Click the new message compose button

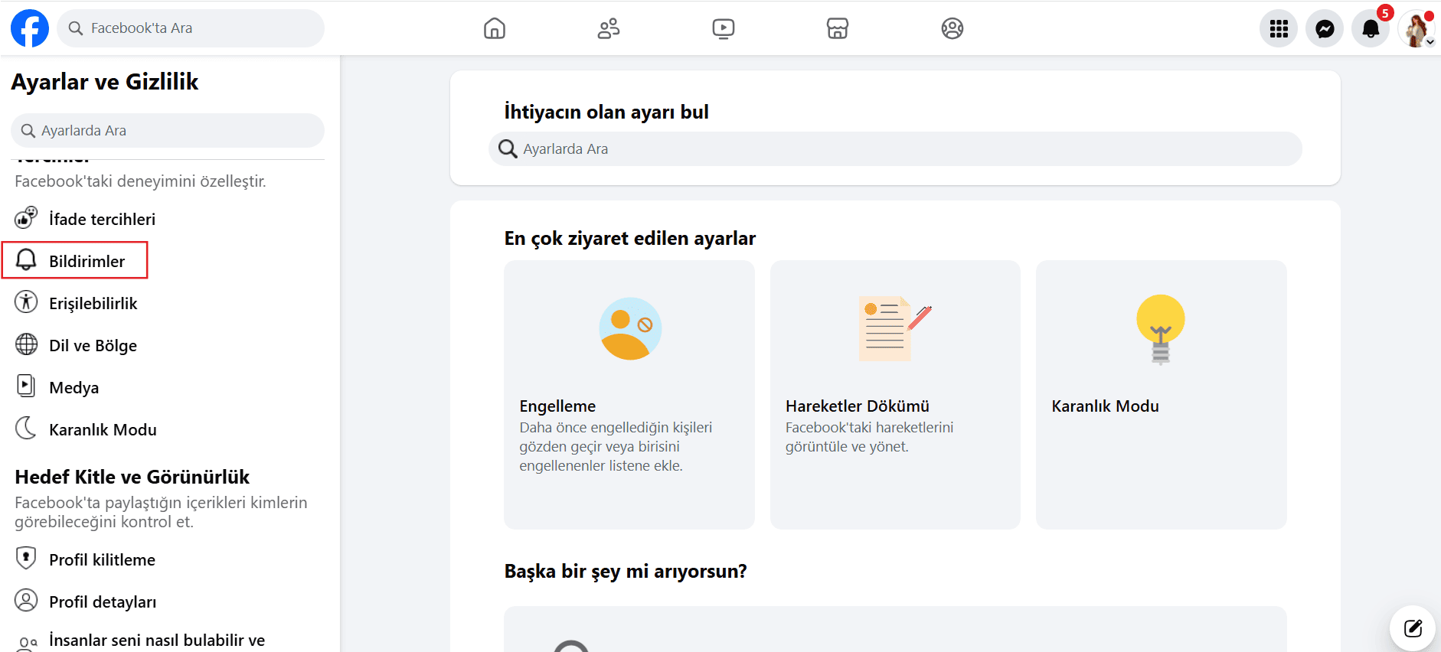(1413, 628)
